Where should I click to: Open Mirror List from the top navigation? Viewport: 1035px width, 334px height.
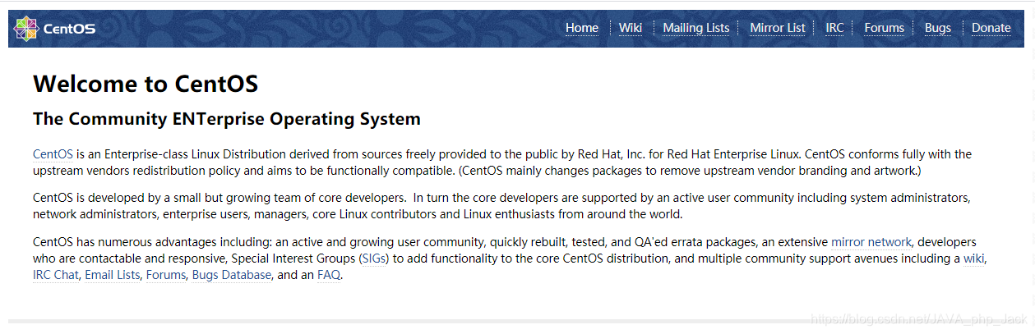pyautogui.click(x=778, y=28)
